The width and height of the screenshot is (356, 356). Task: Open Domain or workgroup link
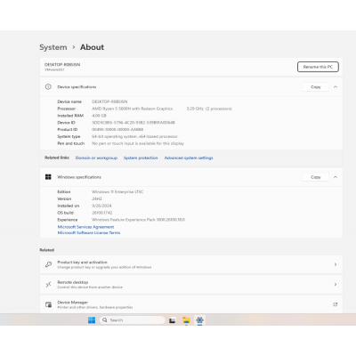click(x=96, y=158)
